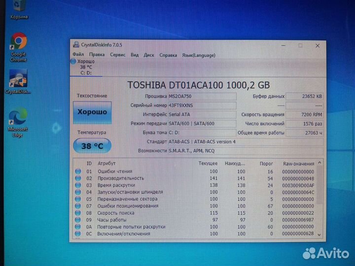Click the Текущее column header
This screenshot has height=266, width=355.
pos(208,164)
